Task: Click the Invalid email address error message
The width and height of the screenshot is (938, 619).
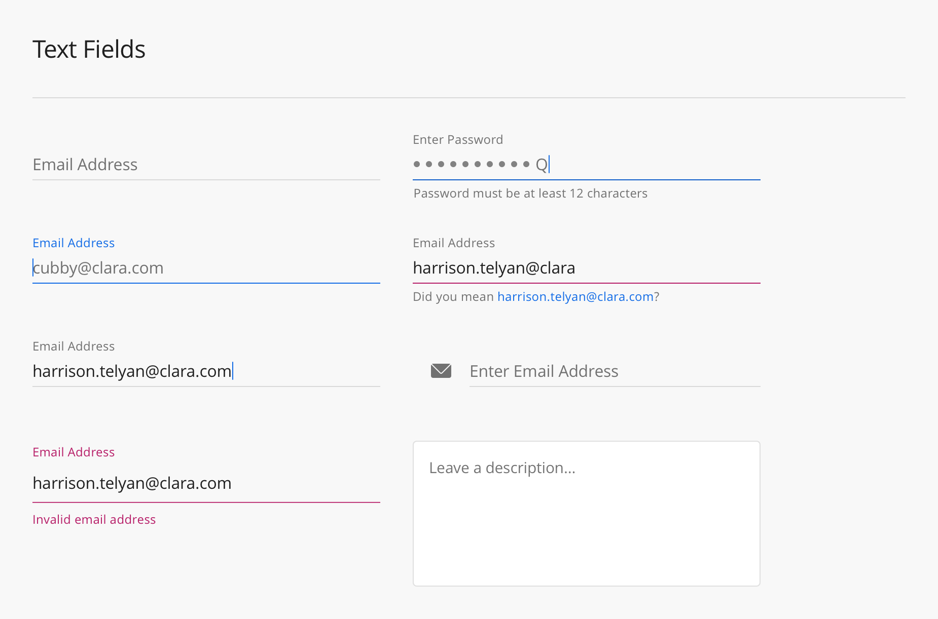Action: click(x=94, y=519)
